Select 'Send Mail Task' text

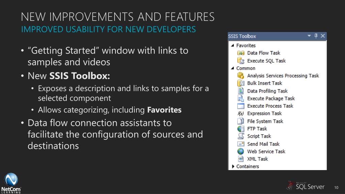point(263,144)
